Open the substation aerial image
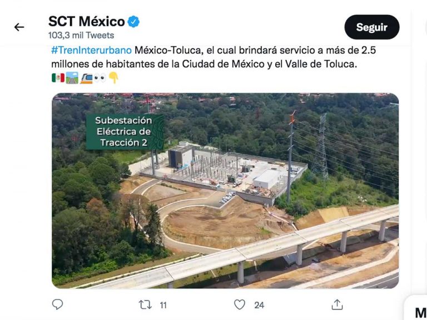Screen dimensions: 427x320 [x=225, y=190]
